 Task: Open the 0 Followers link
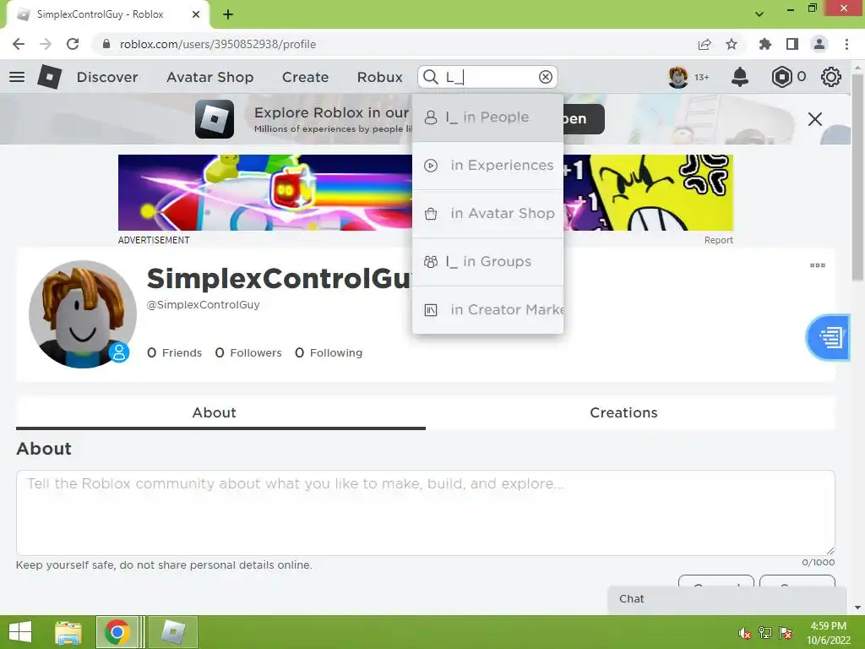248,352
